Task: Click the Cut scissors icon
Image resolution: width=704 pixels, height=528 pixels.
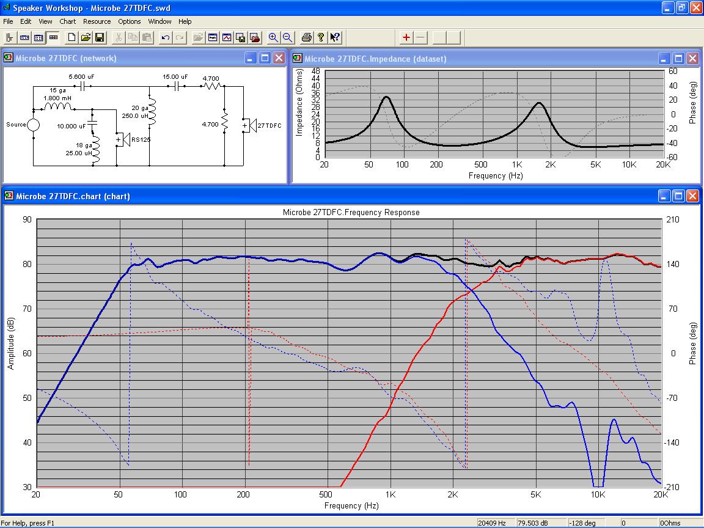Action: coord(119,38)
